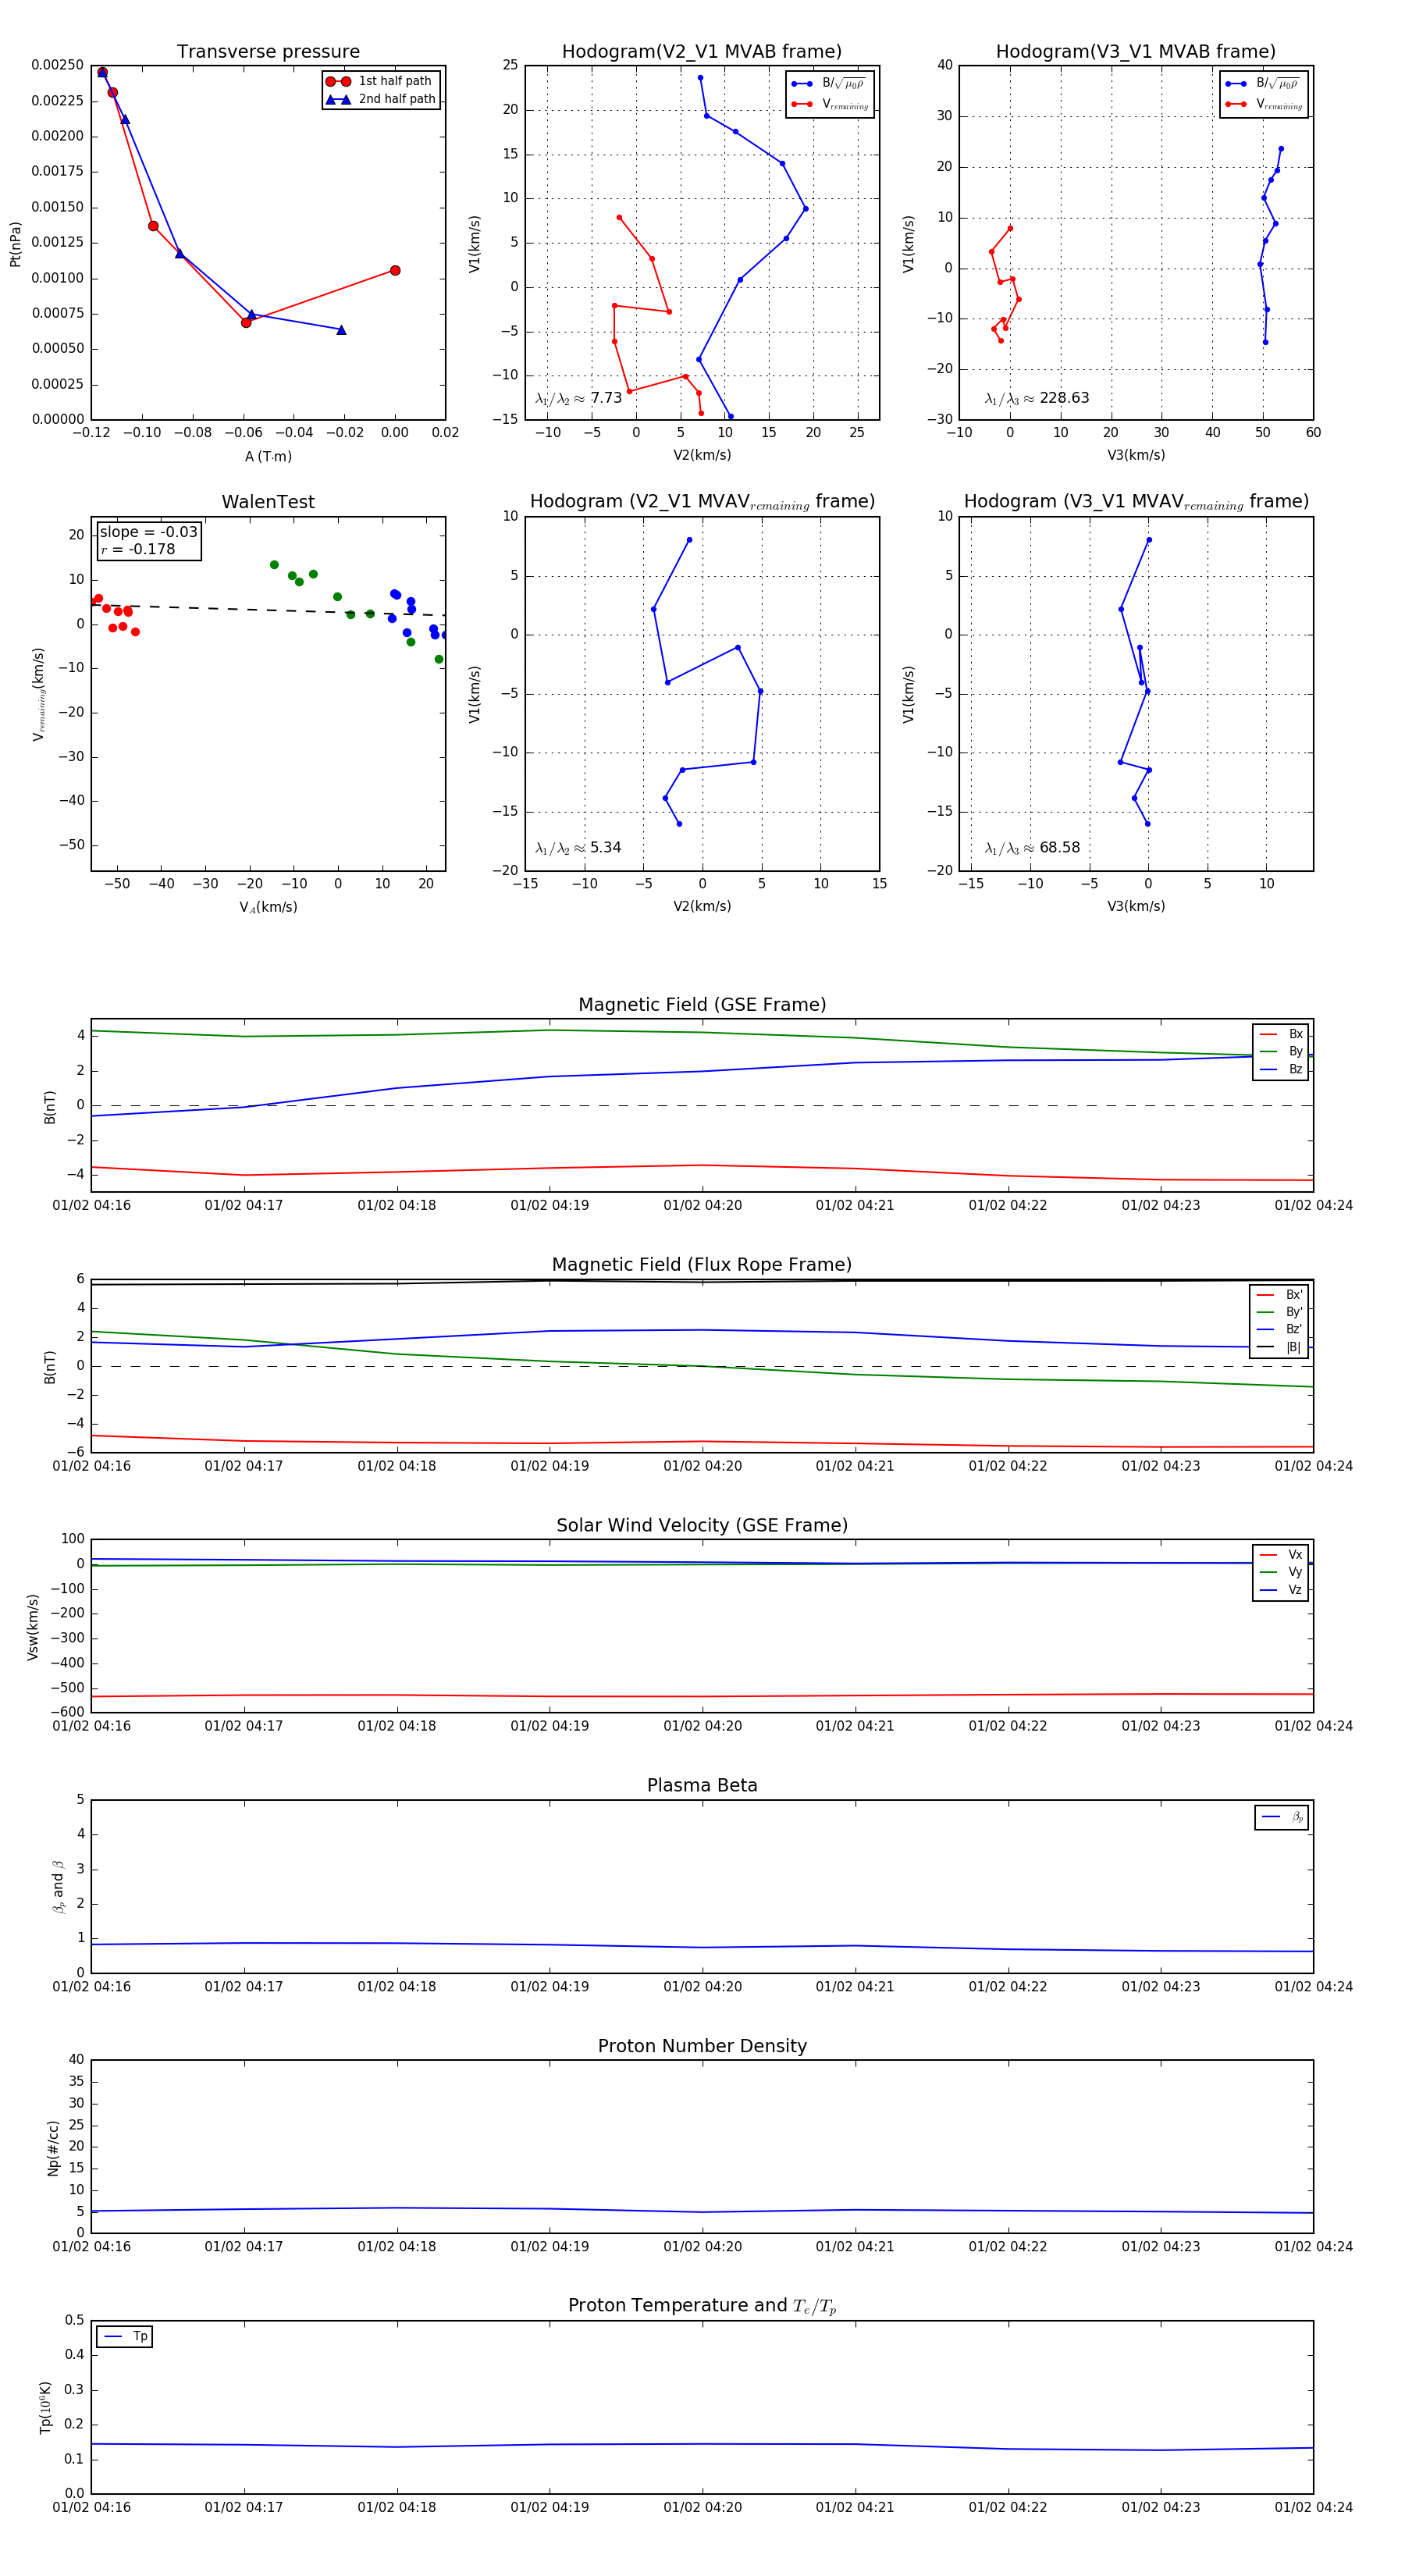Select the Vy legend entry
This screenshot has height=2576, width=1405.
pos(1282,1573)
